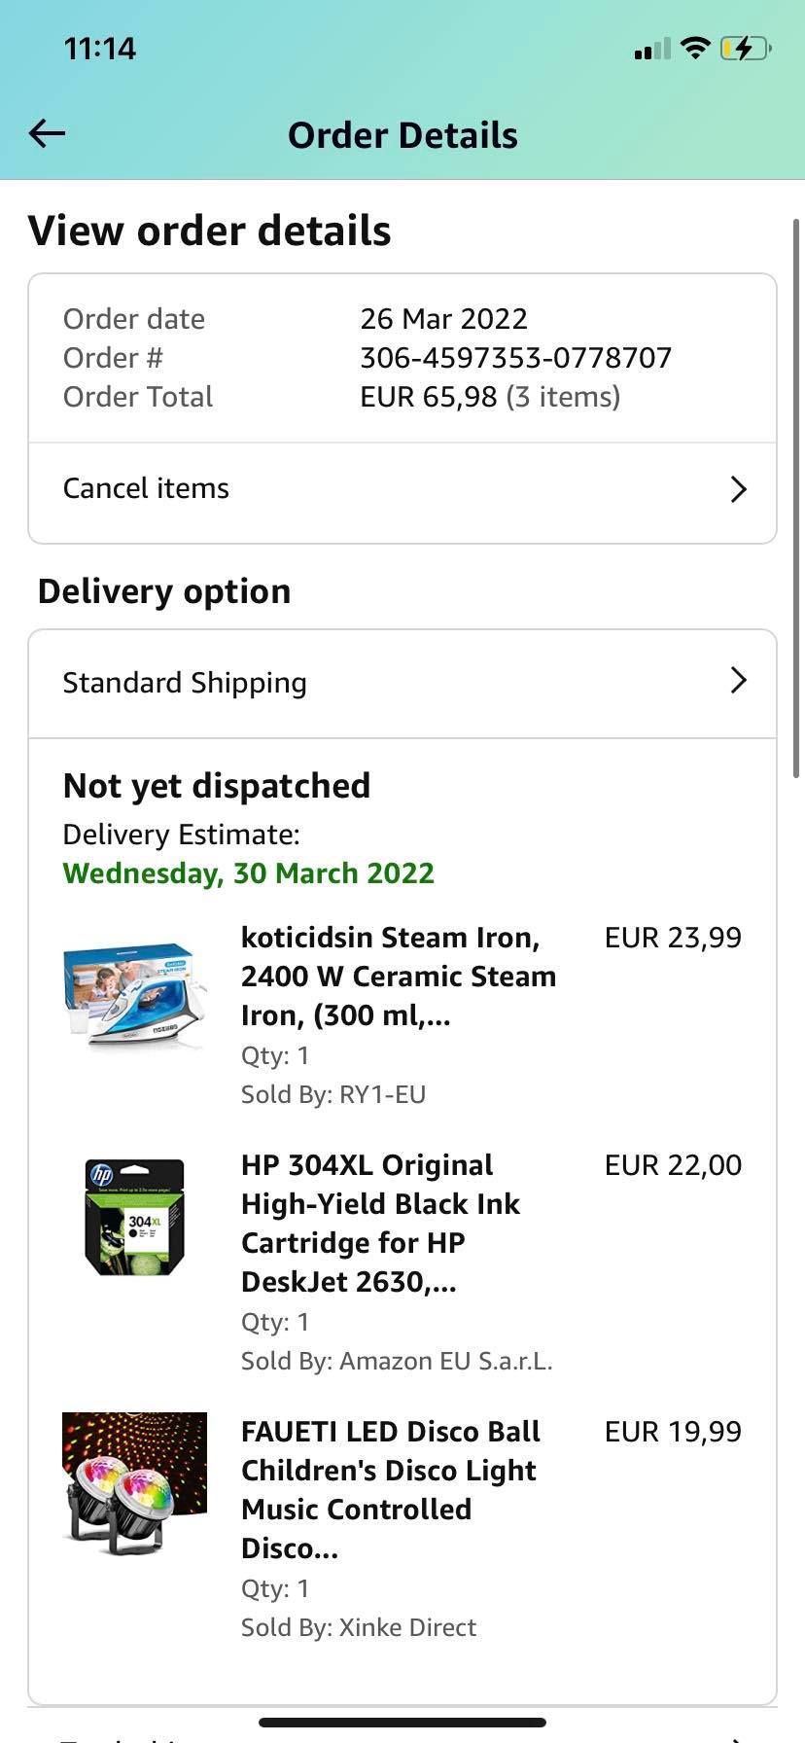Viewport: 805px width, 1743px height.
Task: Open Standard Shipping chevron arrow
Action: point(738,681)
